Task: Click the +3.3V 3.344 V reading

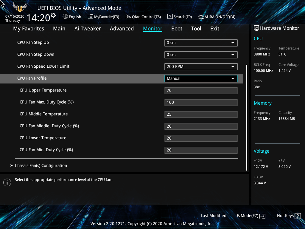Action: (x=260, y=183)
